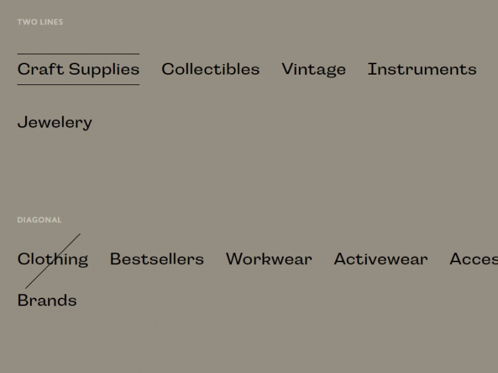Open the Craft Supplies menu item

(x=79, y=69)
